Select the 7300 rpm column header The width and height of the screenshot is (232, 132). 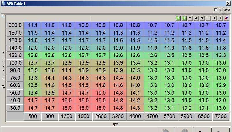(221, 117)
